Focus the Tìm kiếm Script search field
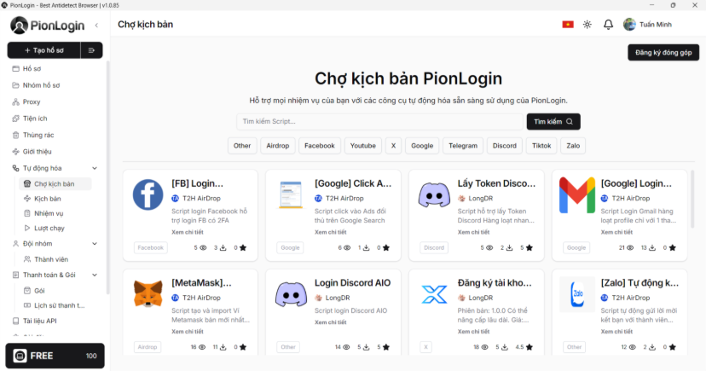This screenshot has width=706, height=371. click(x=379, y=122)
